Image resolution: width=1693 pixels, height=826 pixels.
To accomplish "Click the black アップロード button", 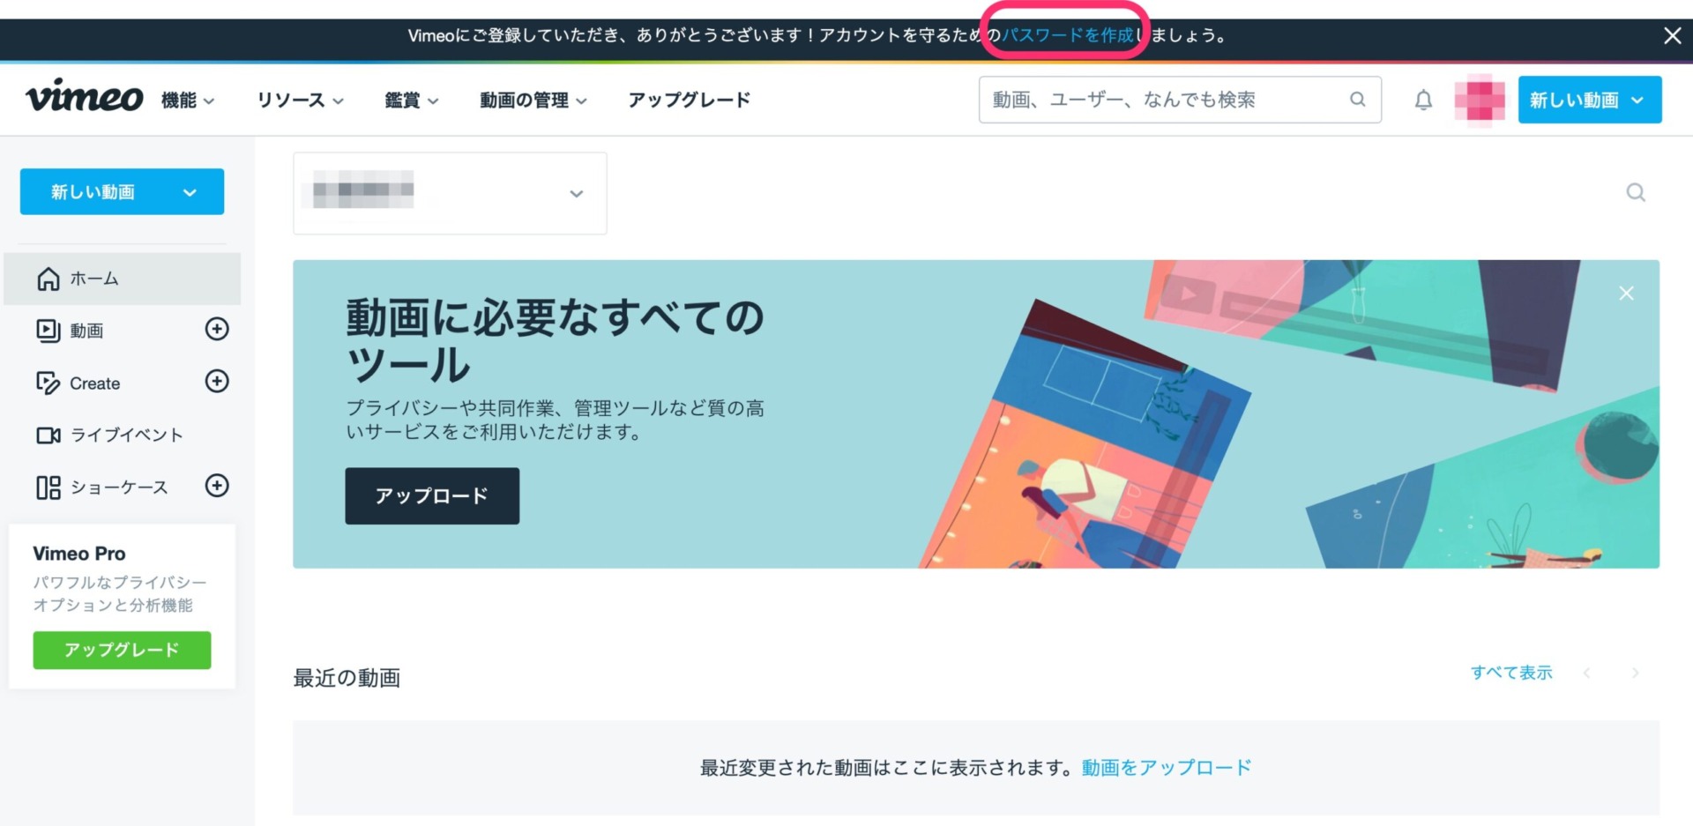I will (432, 495).
